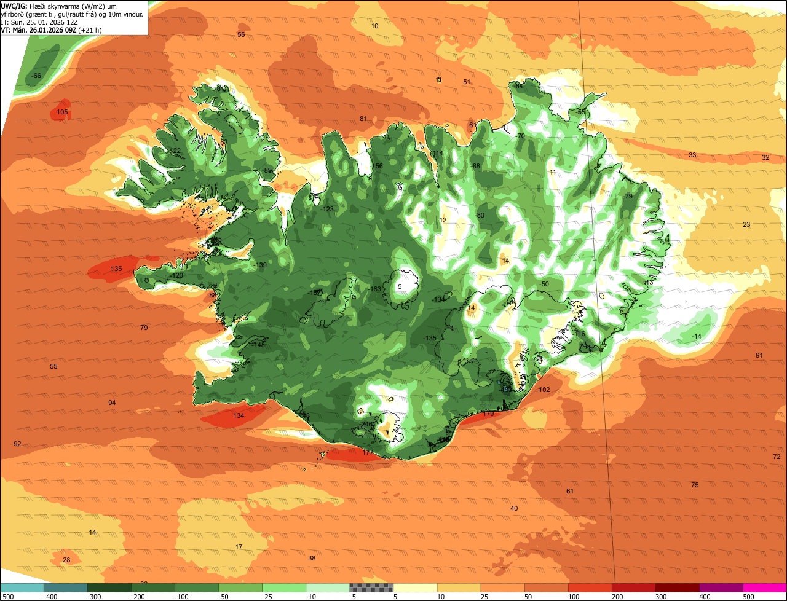Screen dimensions: 787x601
Task: Click the '40' value south of Iceland
Action: pyautogui.click(x=514, y=508)
